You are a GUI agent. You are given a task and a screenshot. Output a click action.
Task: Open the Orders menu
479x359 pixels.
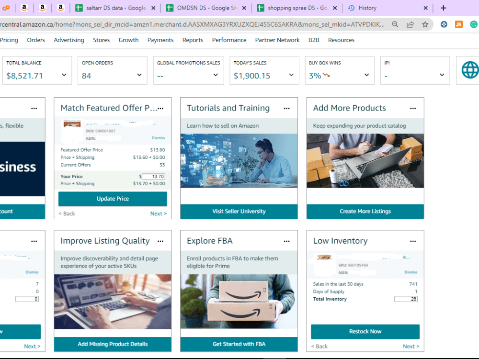click(x=36, y=40)
